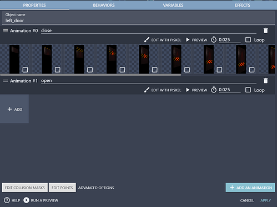Click the timer icon for close animation
Viewport: 277px width, 207px height.
214,40
